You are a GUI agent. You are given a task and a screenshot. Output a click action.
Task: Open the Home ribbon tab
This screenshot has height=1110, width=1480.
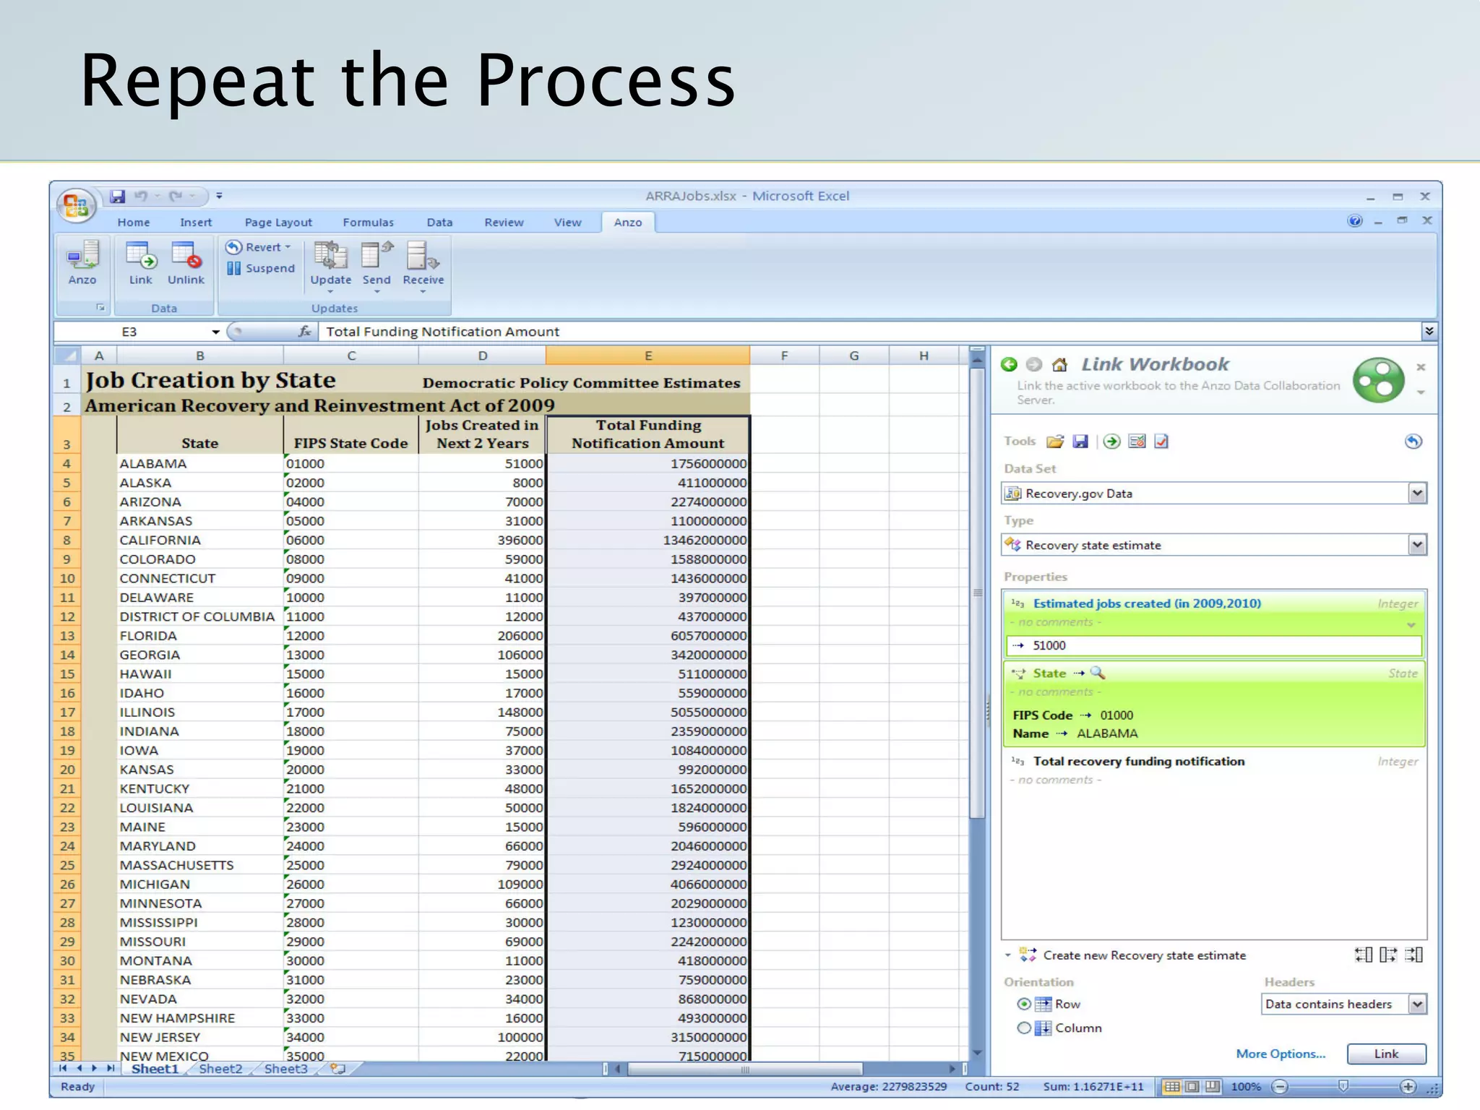(134, 223)
